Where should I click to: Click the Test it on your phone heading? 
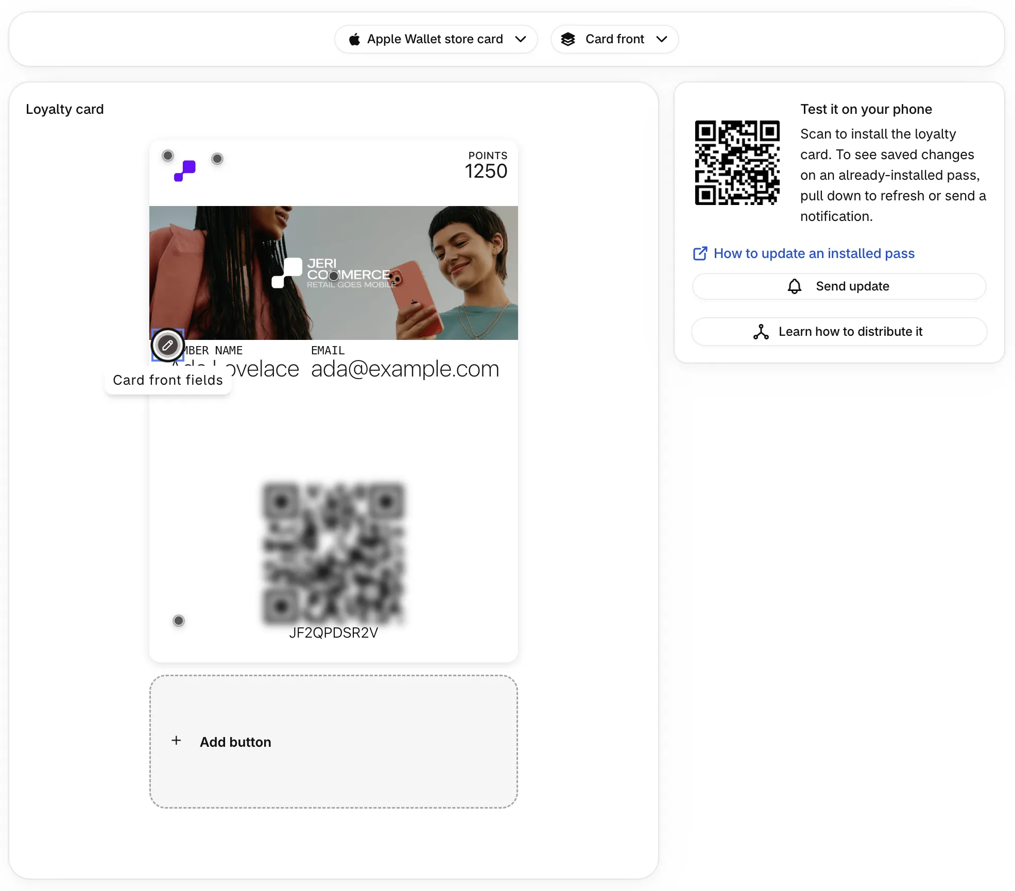(x=866, y=109)
